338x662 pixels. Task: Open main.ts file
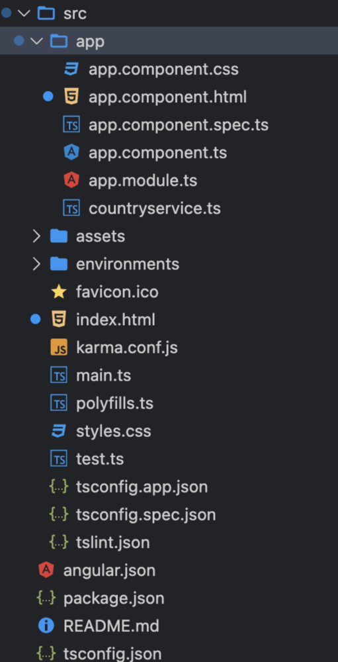103,375
